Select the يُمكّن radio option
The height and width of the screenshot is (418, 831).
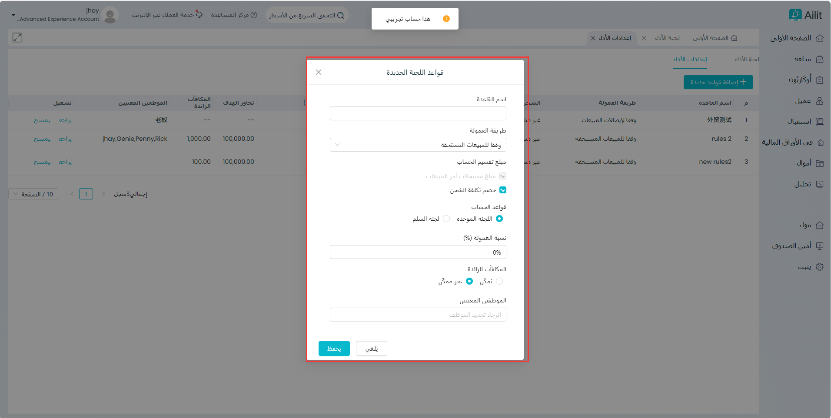[x=499, y=281]
